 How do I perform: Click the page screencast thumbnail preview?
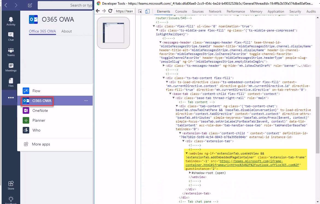pos(113,33)
